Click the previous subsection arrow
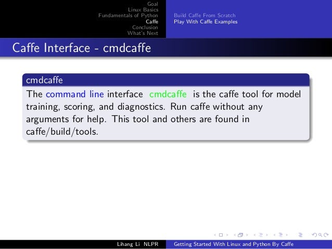The width and height of the screenshot is (332, 249). click(254, 235)
